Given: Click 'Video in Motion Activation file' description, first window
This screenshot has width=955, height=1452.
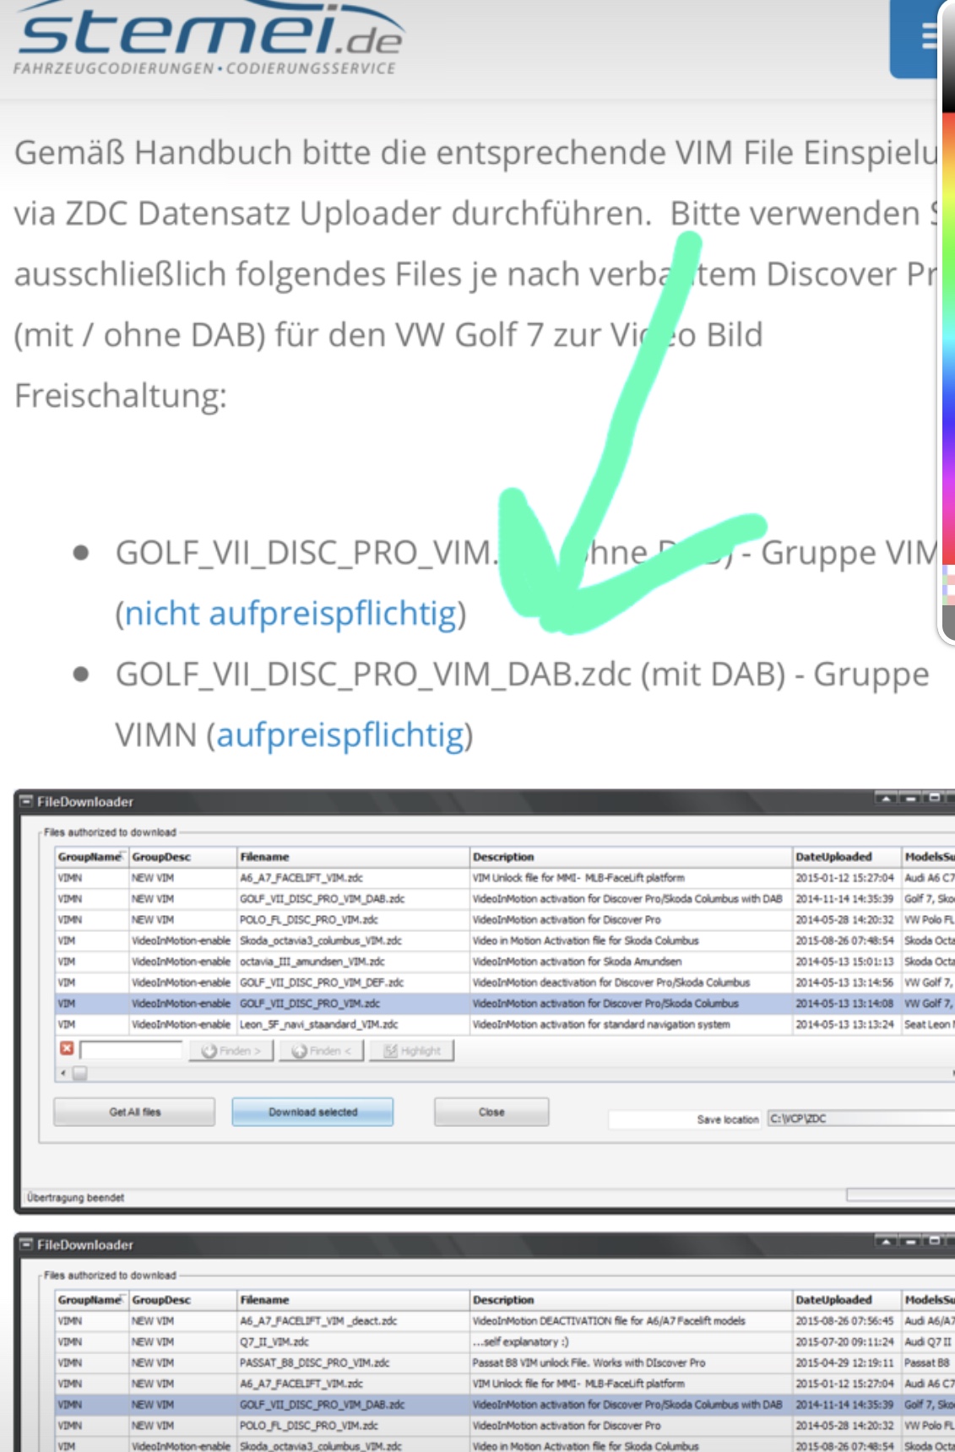Looking at the screenshot, I should (585, 940).
